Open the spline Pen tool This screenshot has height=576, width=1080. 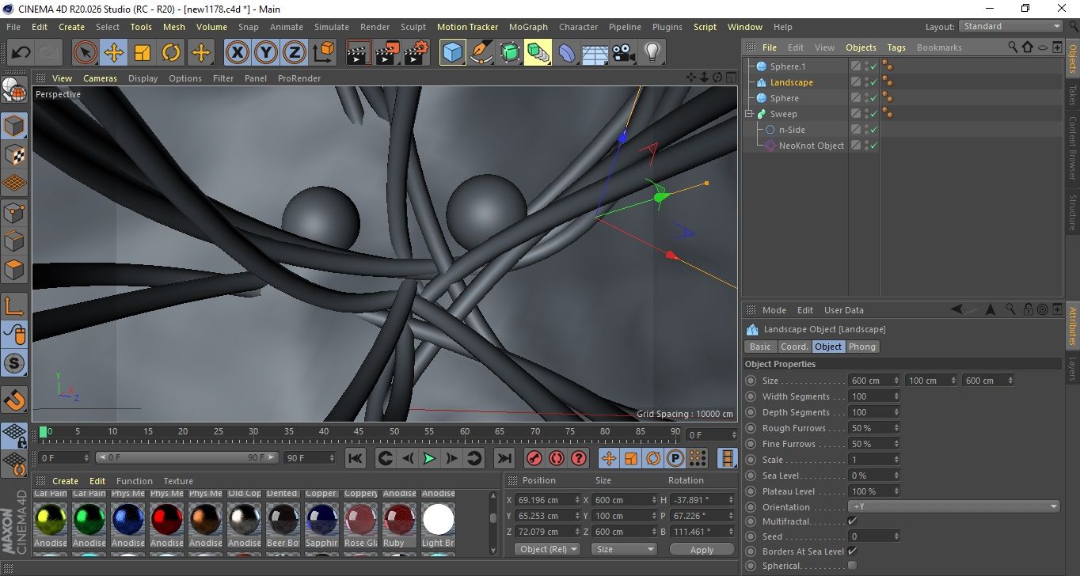click(x=481, y=53)
